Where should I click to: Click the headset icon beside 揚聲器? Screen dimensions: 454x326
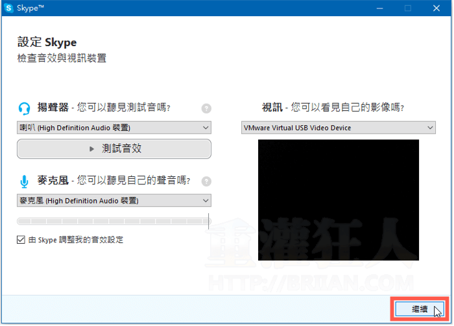click(24, 108)
